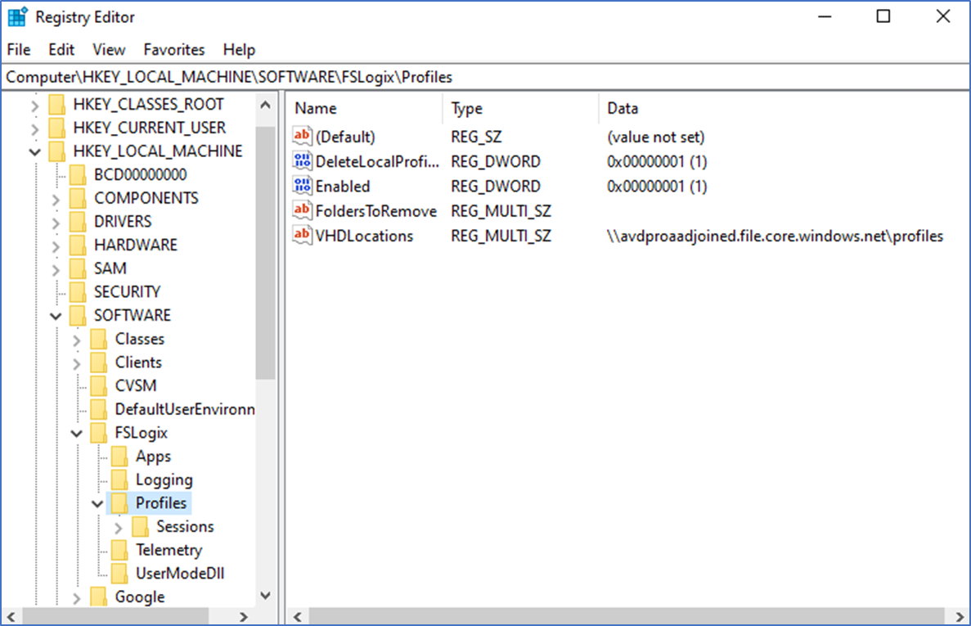Select the DeleteLocalProfi... DWORD value icon

(302, 161)
